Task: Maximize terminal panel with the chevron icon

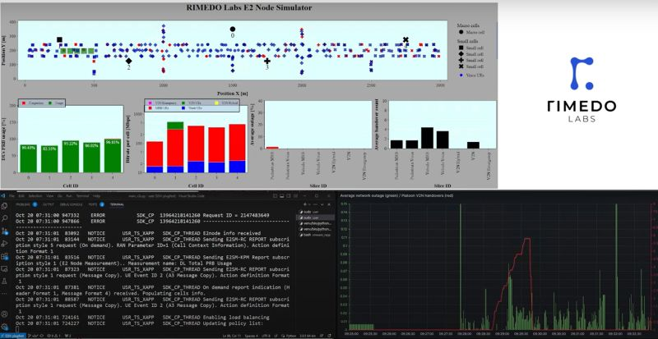Action: point(322,204)
